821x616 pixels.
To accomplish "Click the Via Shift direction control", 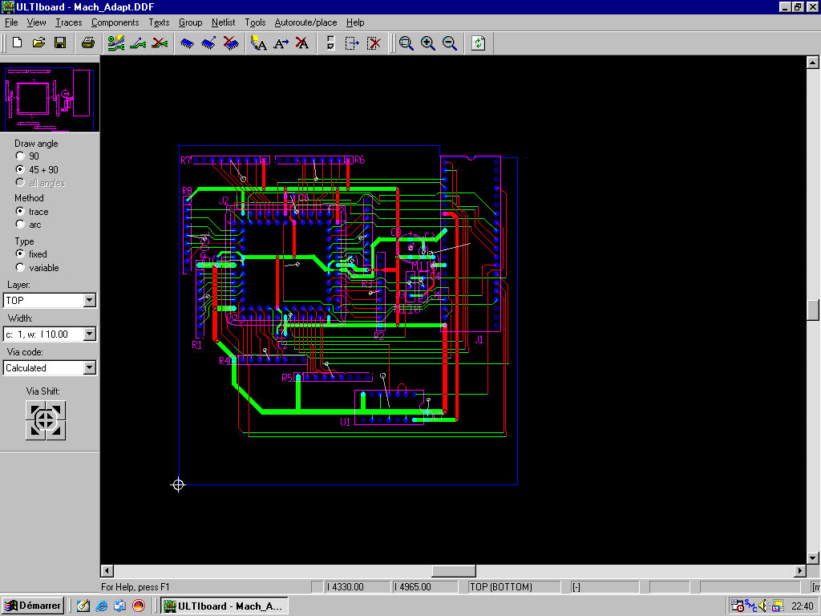I will [x=46, y=420].
